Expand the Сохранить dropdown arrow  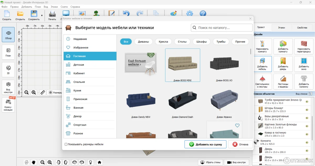[42, 16]
